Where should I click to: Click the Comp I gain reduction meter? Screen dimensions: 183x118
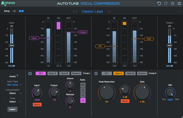59,42
